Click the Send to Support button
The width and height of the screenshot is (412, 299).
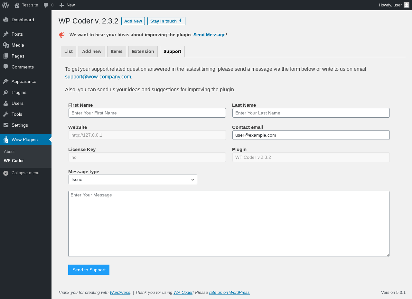(x=89, y=270)
